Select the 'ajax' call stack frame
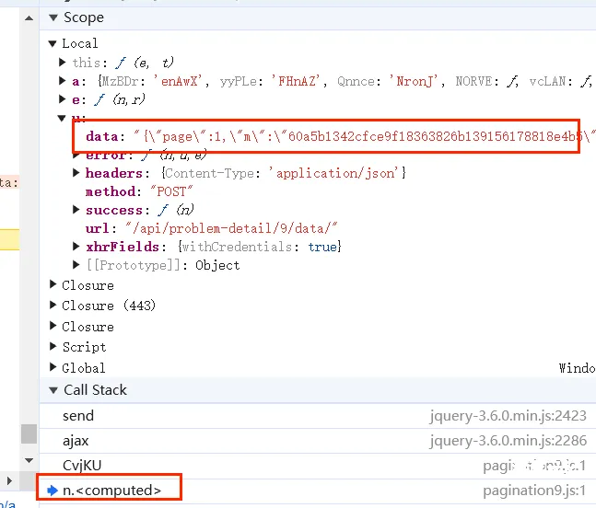Viewport: 596px width, 508px height. coord(76,441)
